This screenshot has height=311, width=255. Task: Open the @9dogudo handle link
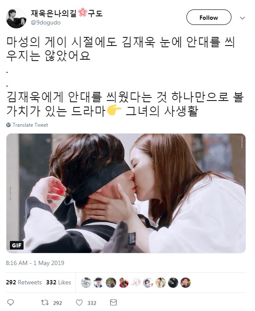point(46,23)
